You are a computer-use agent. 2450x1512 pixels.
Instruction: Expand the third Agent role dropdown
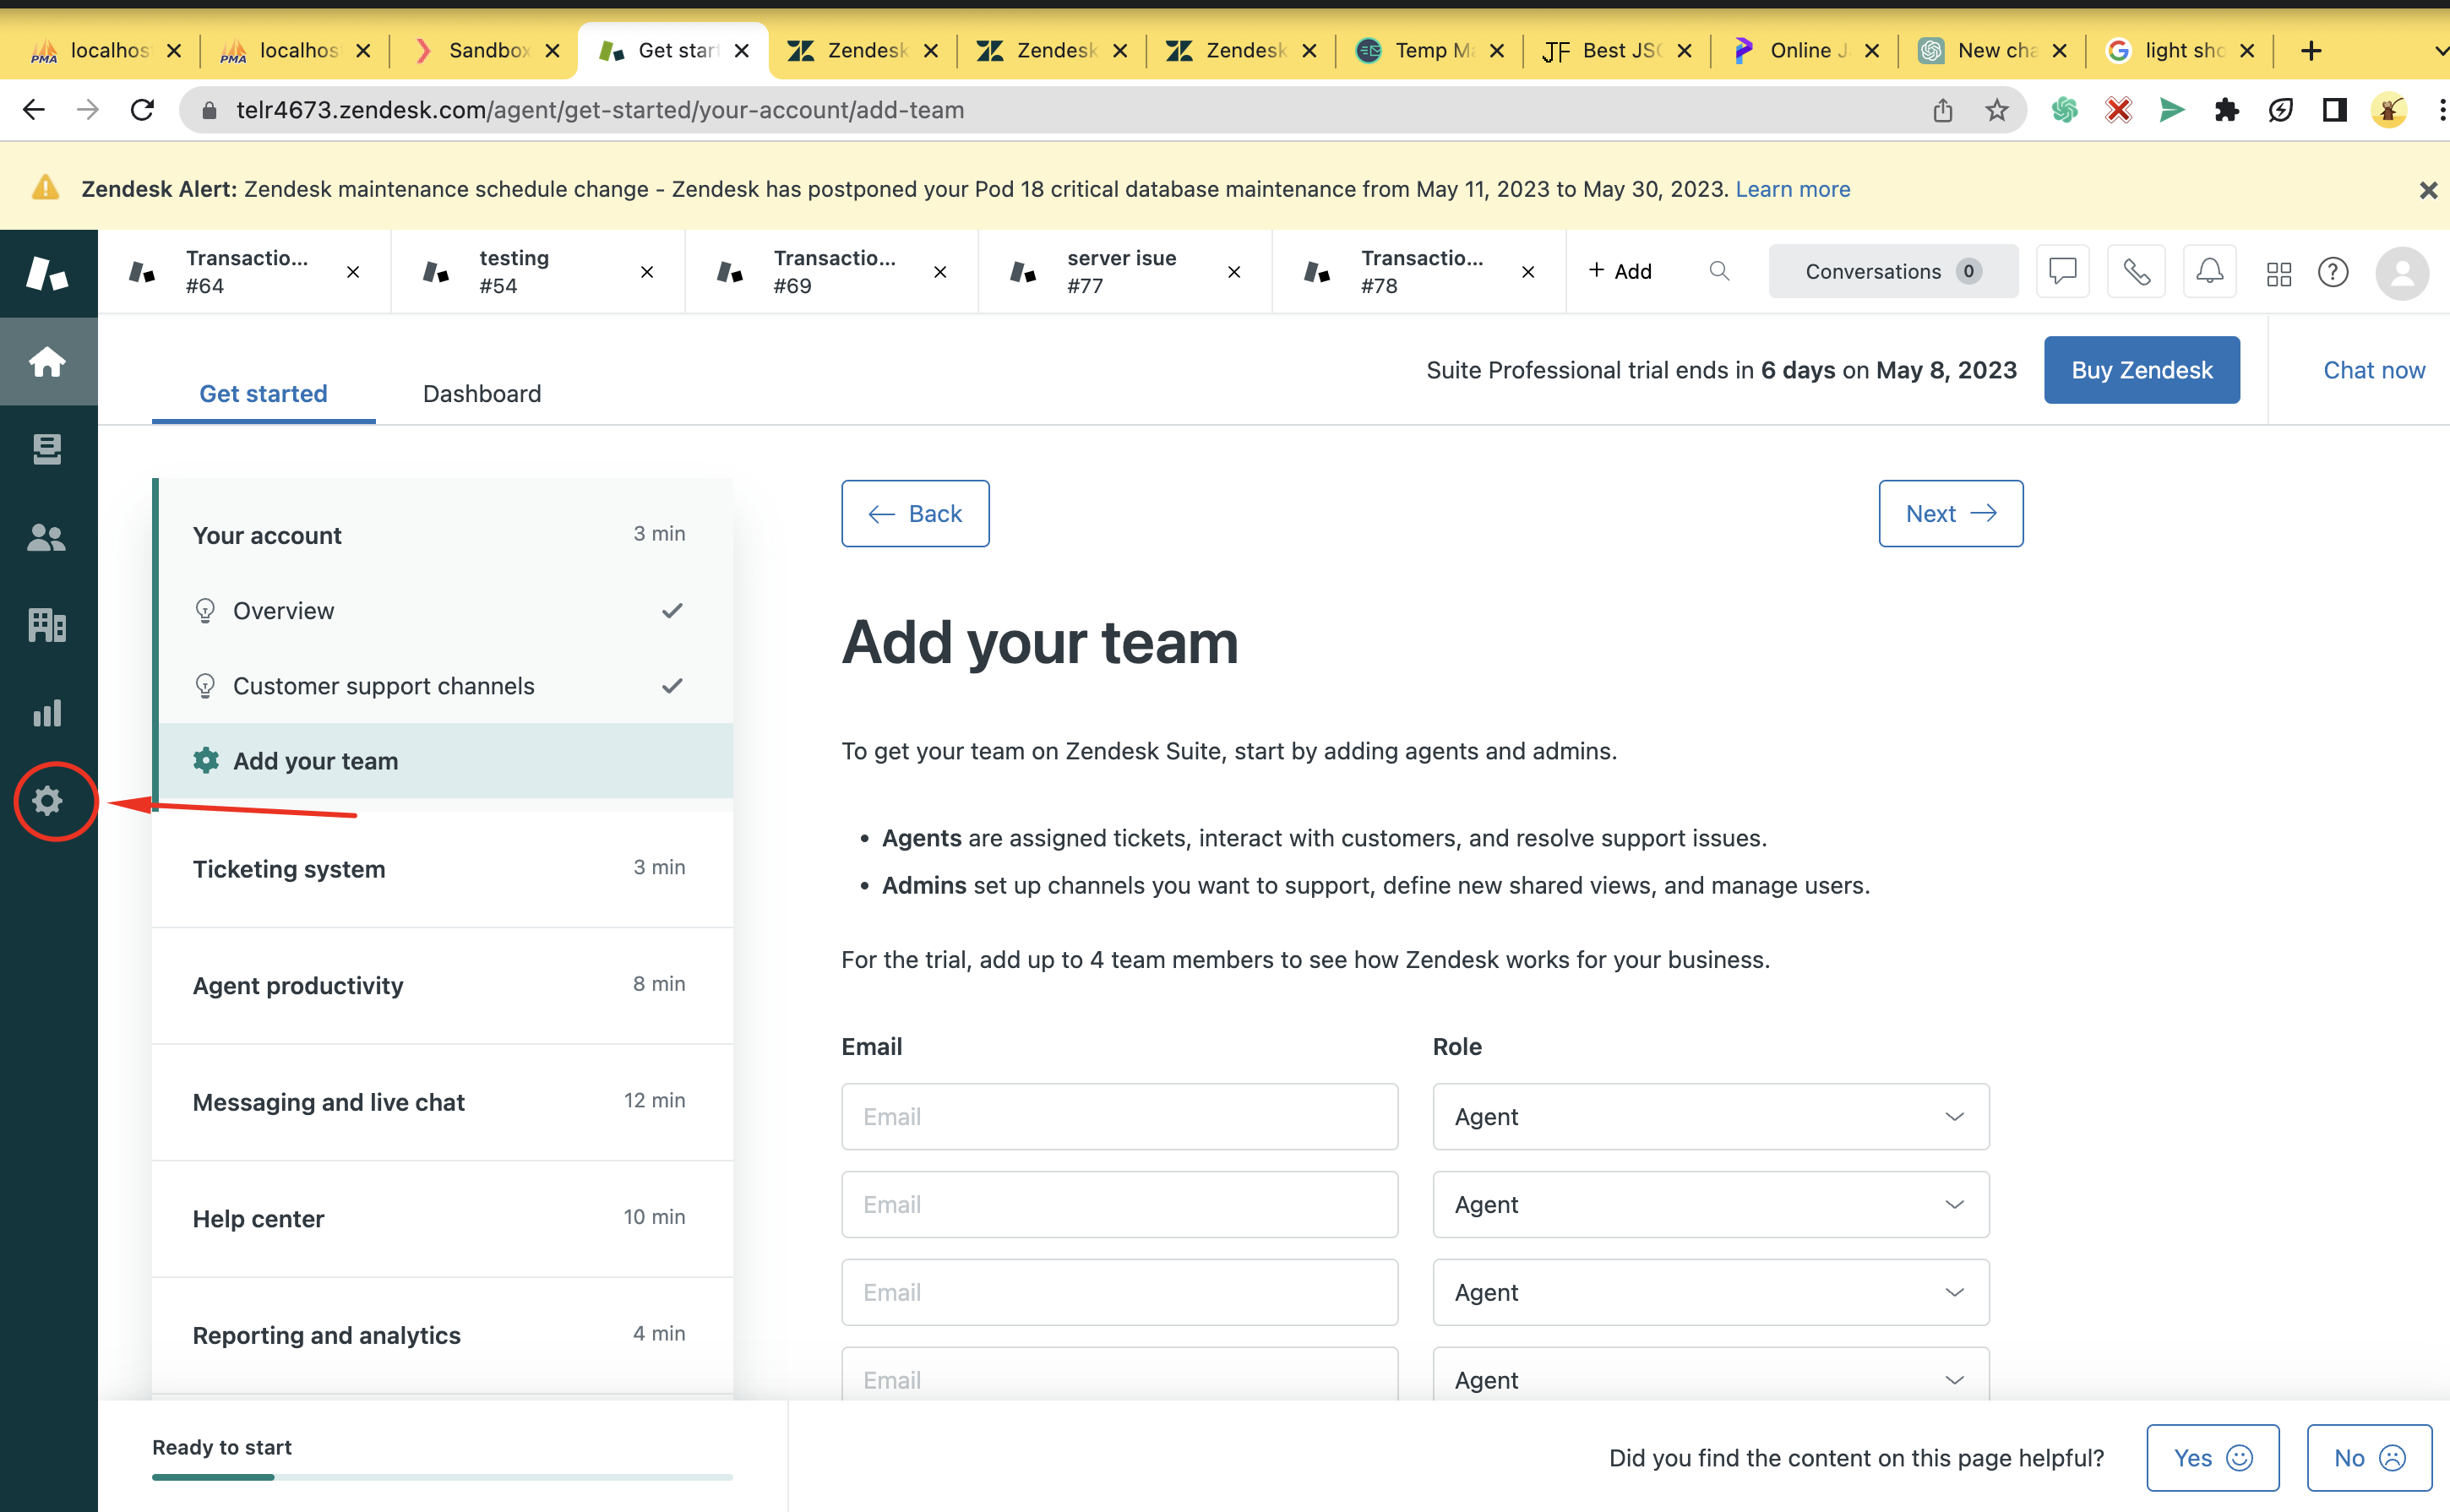(x=1710, y=1292)
